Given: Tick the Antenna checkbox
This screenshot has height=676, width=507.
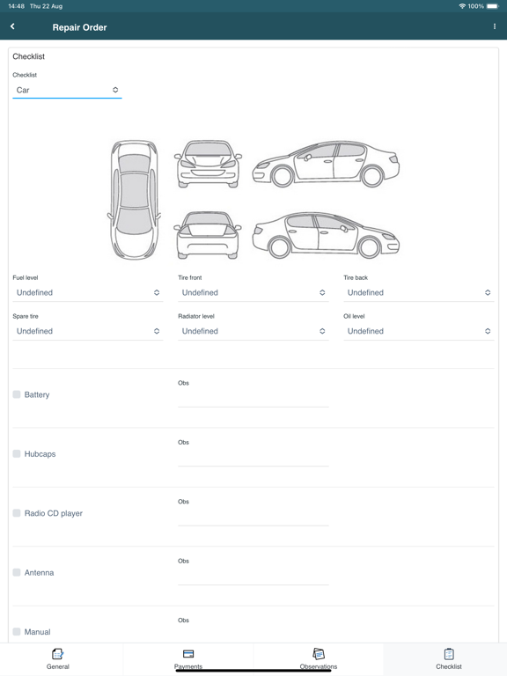Looking at the screenshot, I should [x=17, y=572].
